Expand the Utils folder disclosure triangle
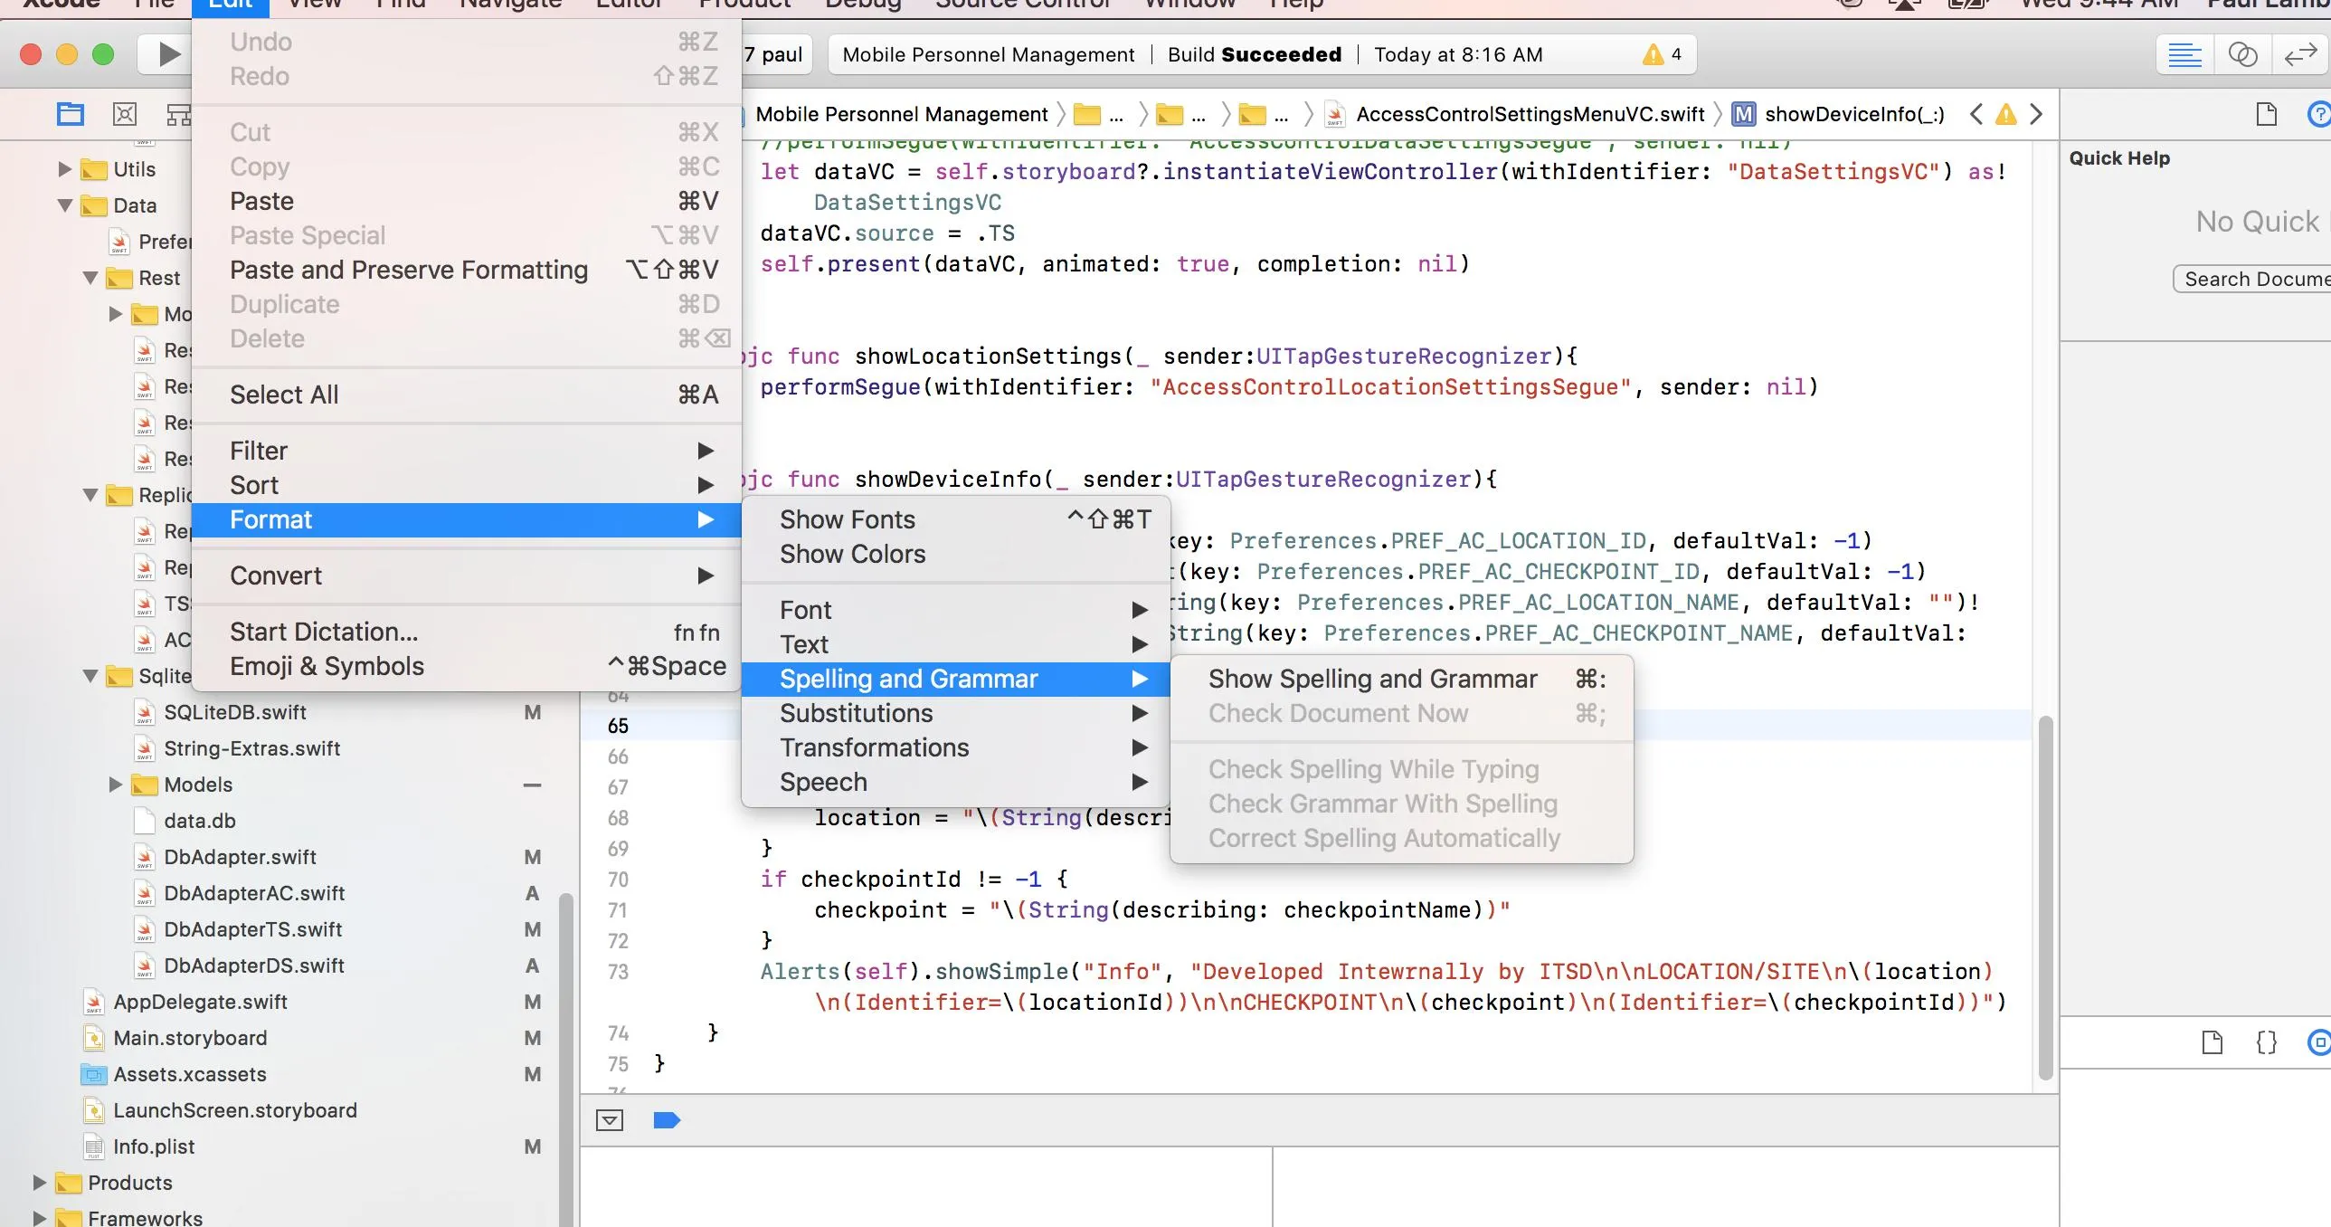The height and width of the screenshot is (1227, 2331). [64, 169]
